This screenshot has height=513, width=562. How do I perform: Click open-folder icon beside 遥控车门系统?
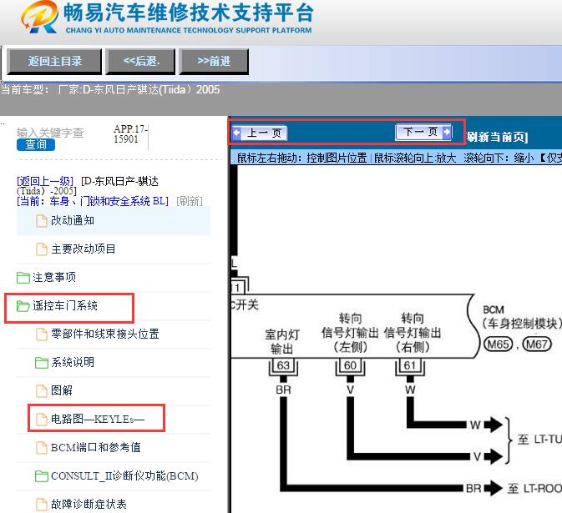tap(23, 306)
